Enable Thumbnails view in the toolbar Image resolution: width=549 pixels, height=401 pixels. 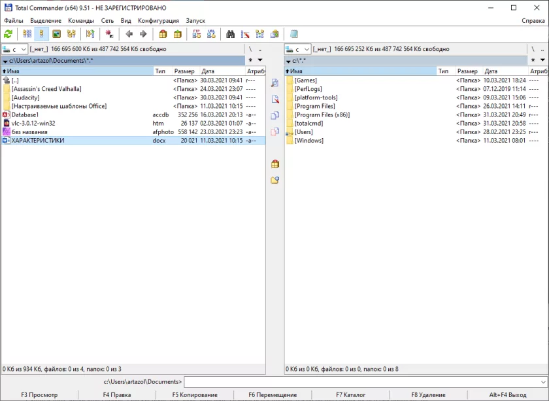pyautogui.click(x=56, y=34)
